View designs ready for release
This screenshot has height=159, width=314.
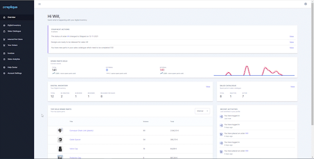click(x=292, y=42)
